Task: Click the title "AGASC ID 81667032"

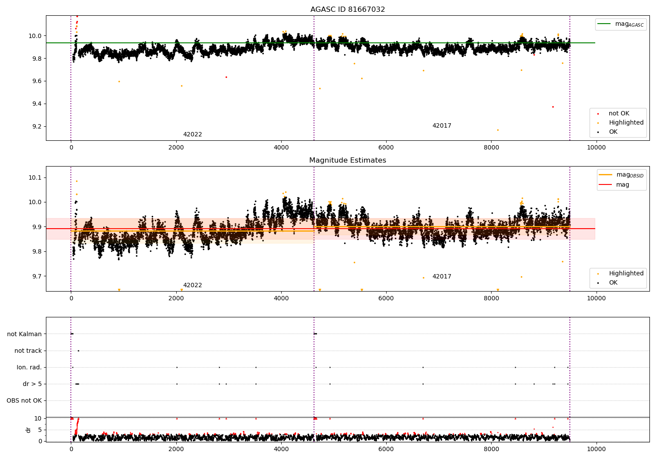Action: [348, 10]
